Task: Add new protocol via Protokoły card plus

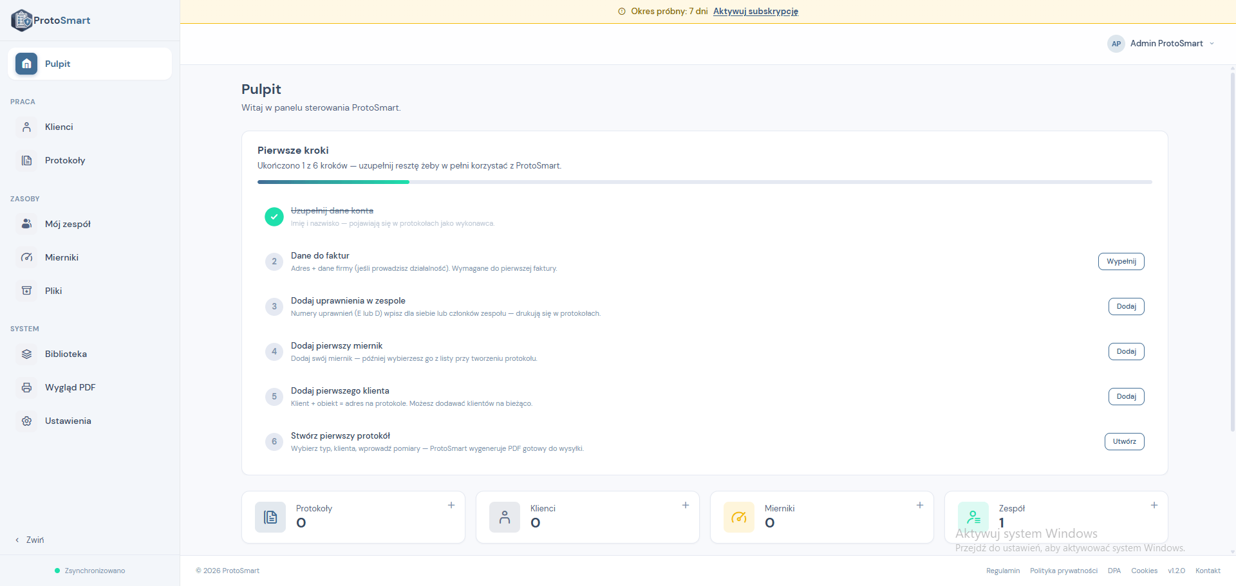Action: click(451, 505)
